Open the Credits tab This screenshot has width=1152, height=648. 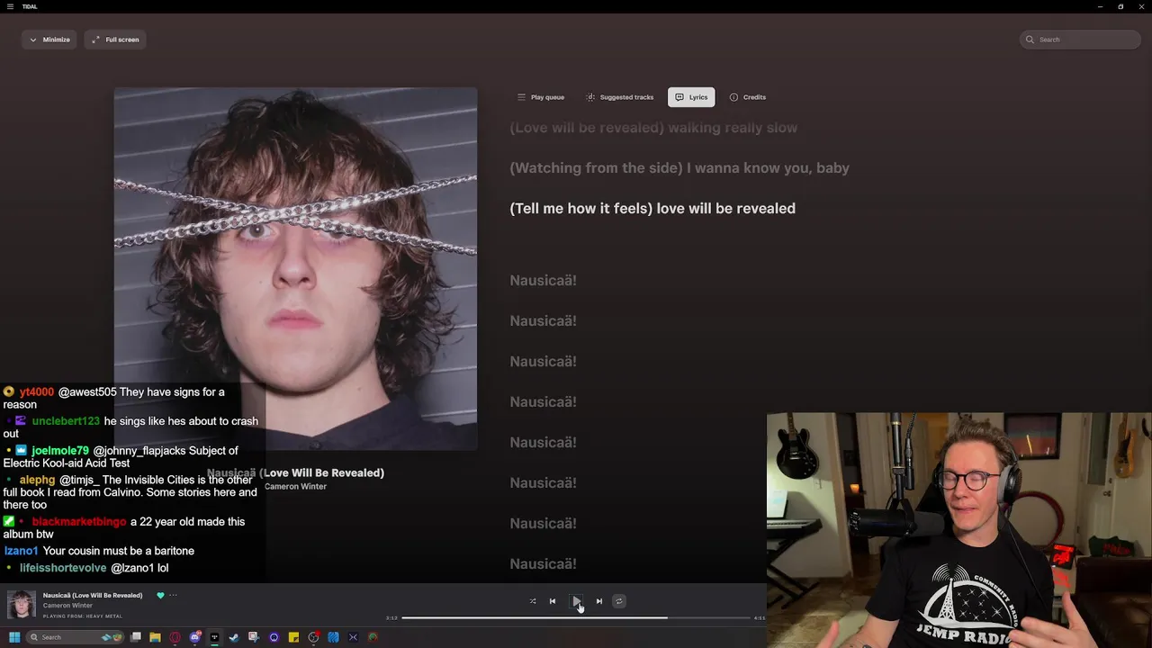748,97
